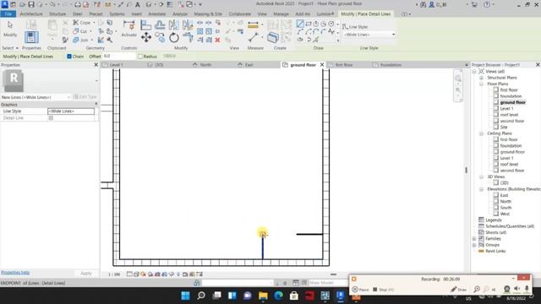Choose the Pick Lines draw tool
Screen dimensions: 541x304
316,40
